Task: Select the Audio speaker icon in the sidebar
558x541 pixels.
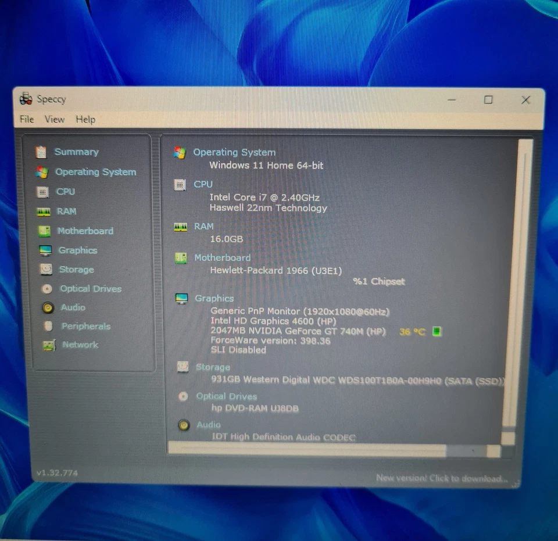Action: pyautogui.click(x=46, y=307)
